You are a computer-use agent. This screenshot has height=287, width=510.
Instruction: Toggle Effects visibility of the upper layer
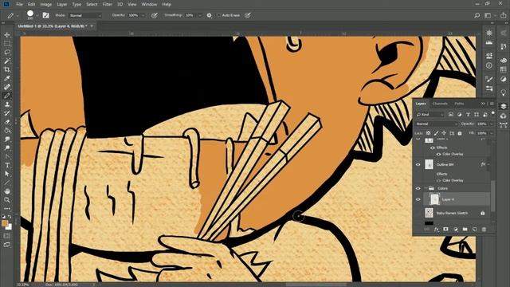pos(433,147)
